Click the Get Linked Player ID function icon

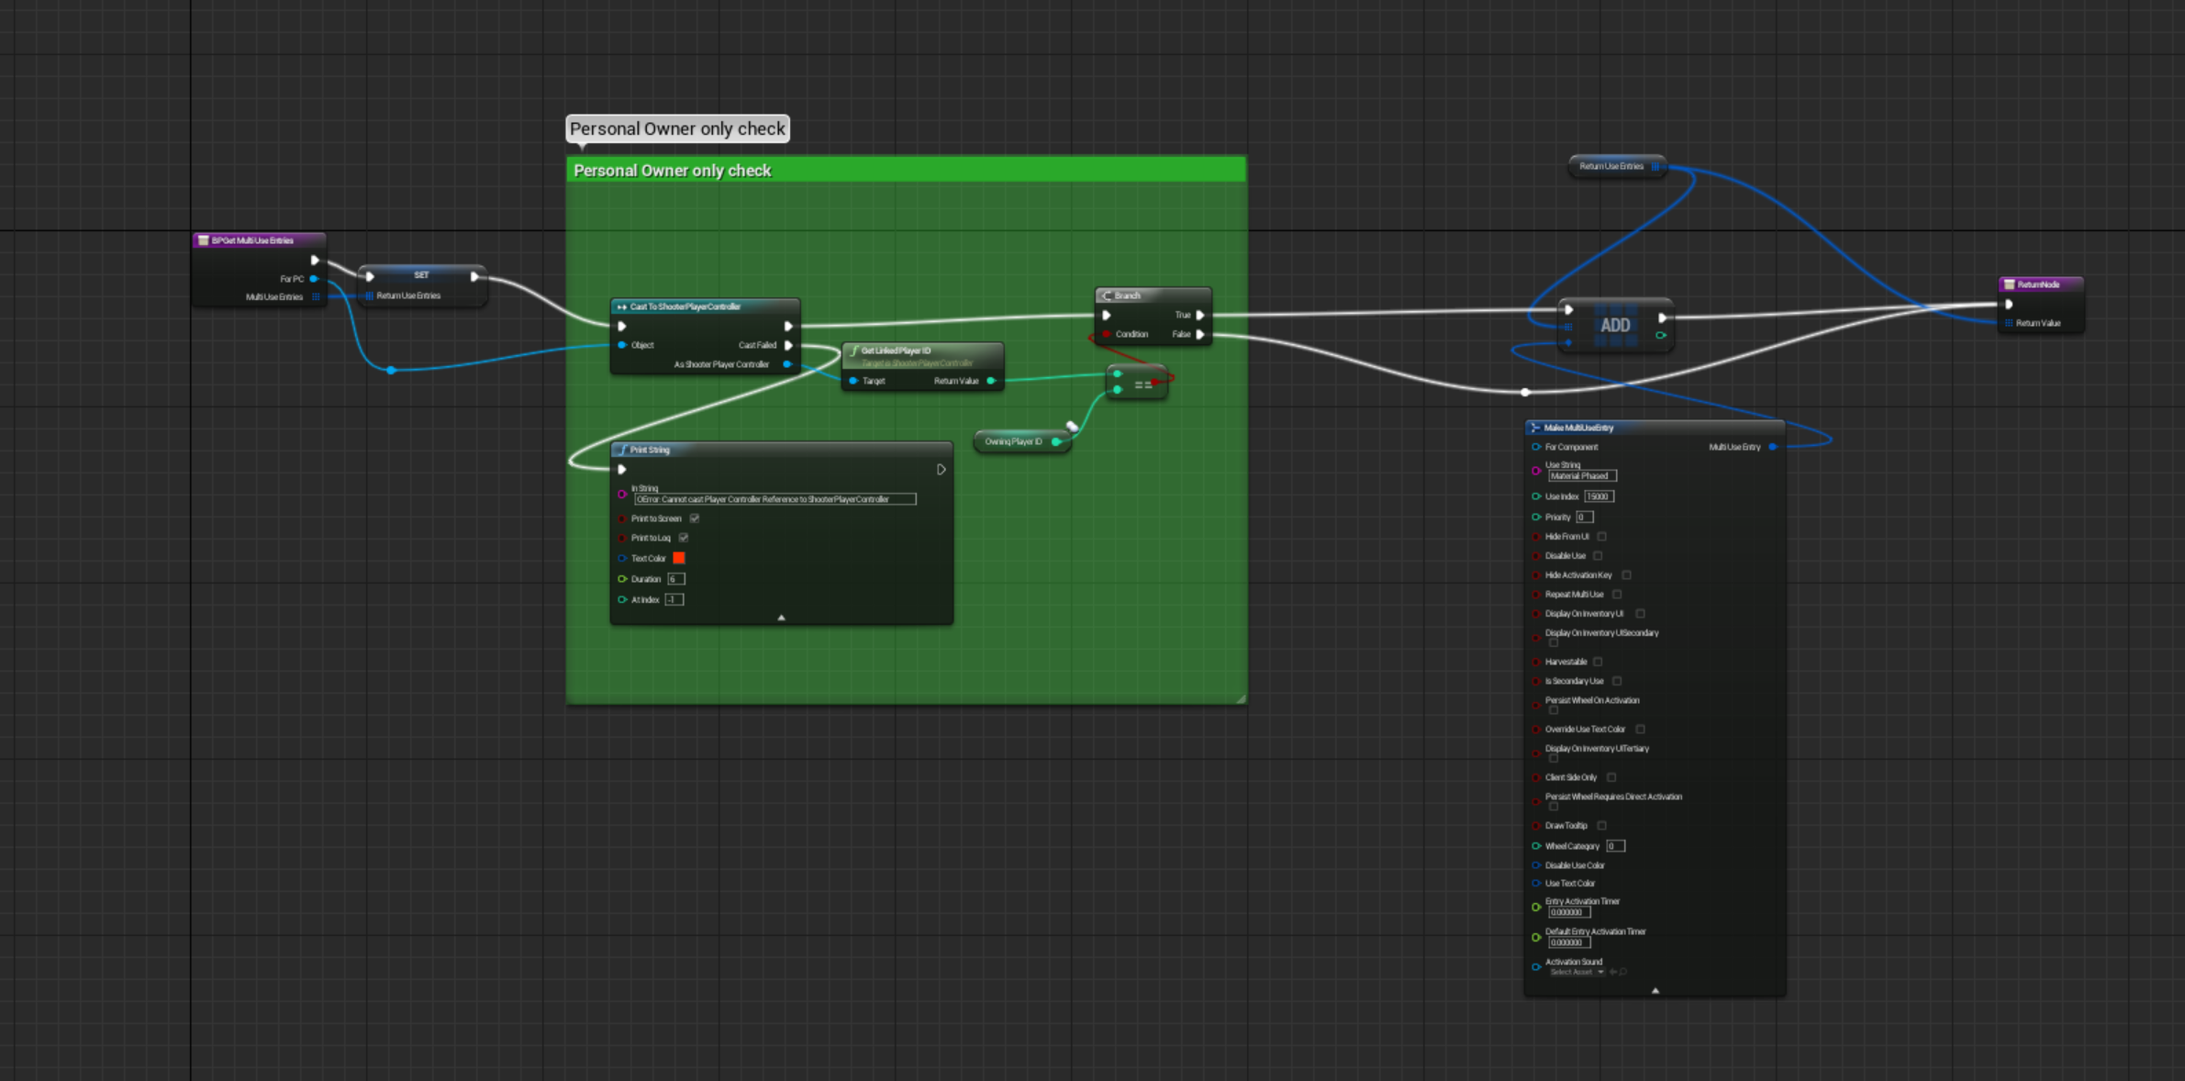click(x=854, y=351)
